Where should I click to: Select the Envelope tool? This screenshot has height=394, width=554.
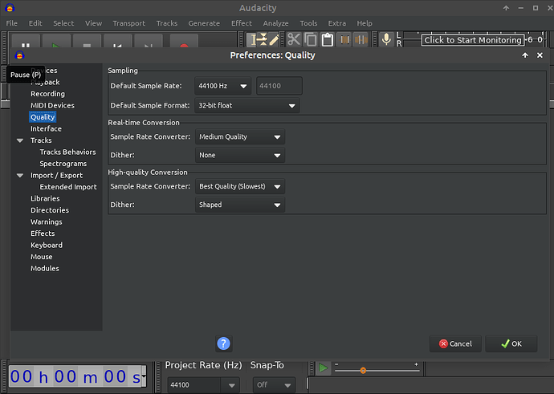point(263,39)
